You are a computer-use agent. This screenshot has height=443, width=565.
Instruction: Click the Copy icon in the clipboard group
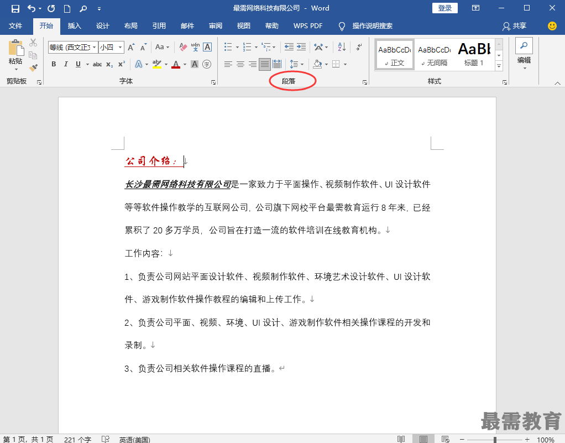[x=33, y=55]
